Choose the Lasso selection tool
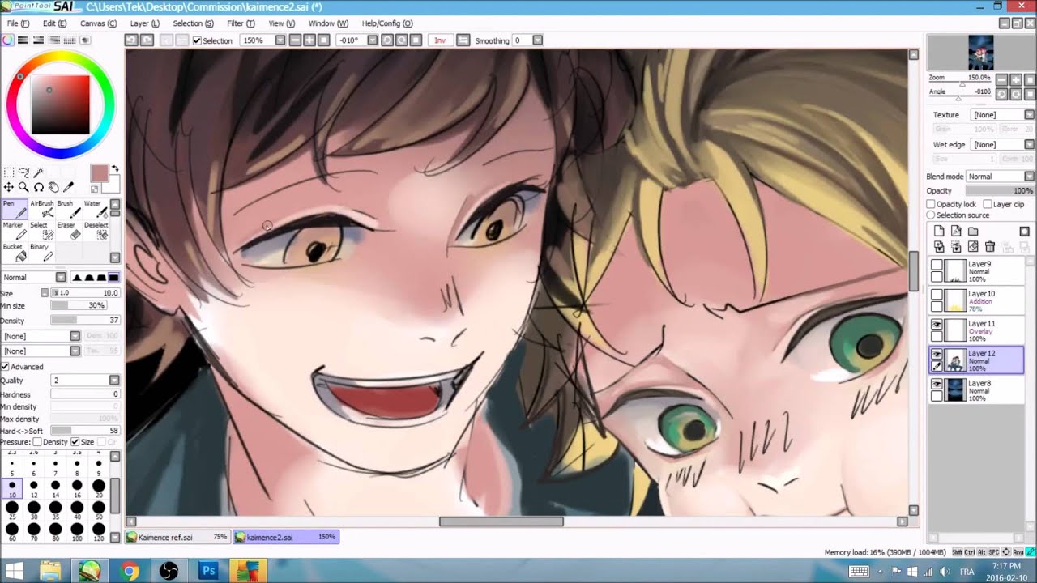This screenshot has width=1037, height=583. 23,172
